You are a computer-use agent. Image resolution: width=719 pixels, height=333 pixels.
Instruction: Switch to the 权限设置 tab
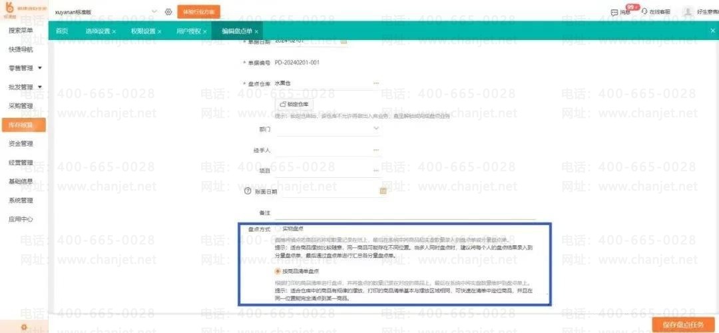pos(143,32)
